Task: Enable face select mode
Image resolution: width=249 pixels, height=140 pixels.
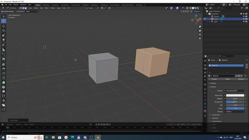Action: (26, 8)
